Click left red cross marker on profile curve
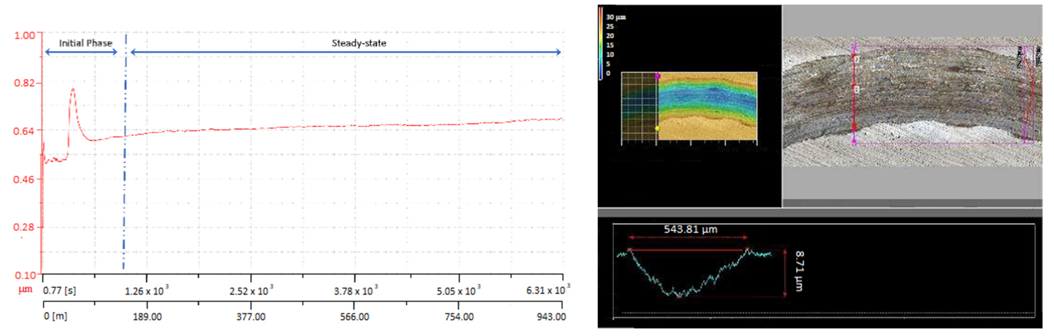Screen dimensions: 1054x336 (x=630, y=250)
